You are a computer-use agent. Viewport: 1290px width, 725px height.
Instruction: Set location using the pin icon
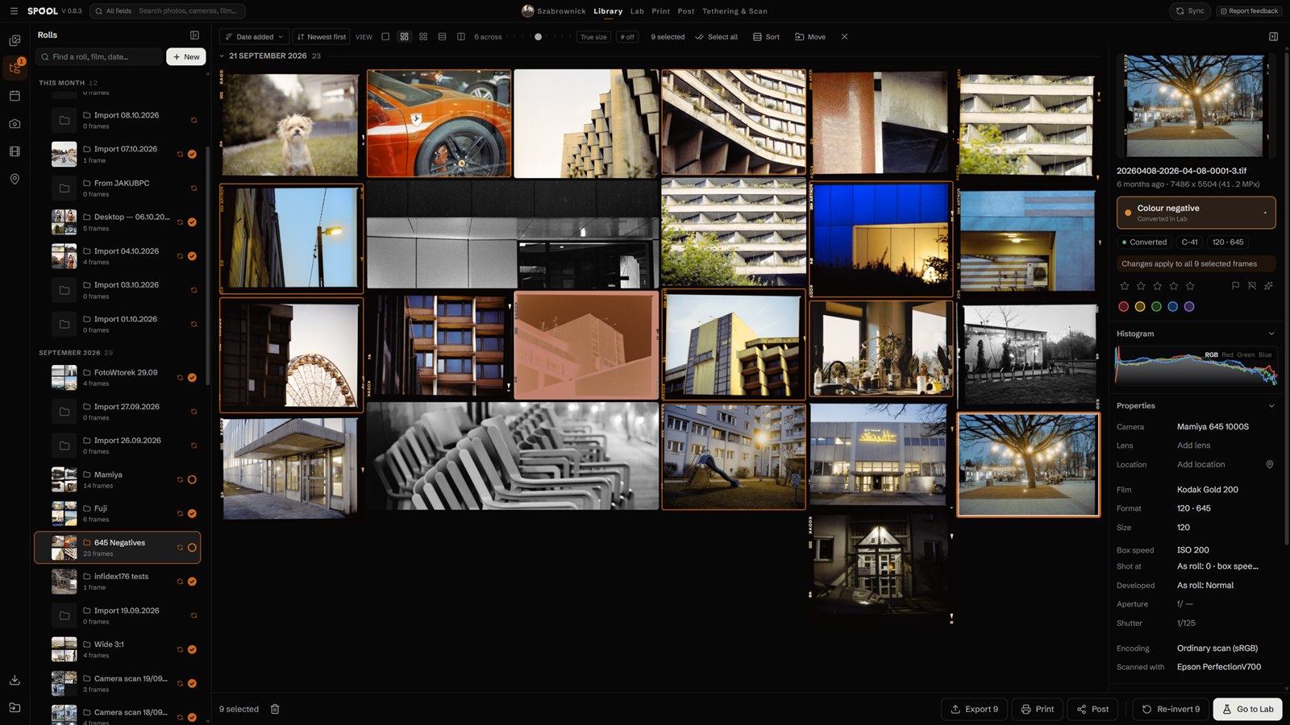coord(1270,465)
